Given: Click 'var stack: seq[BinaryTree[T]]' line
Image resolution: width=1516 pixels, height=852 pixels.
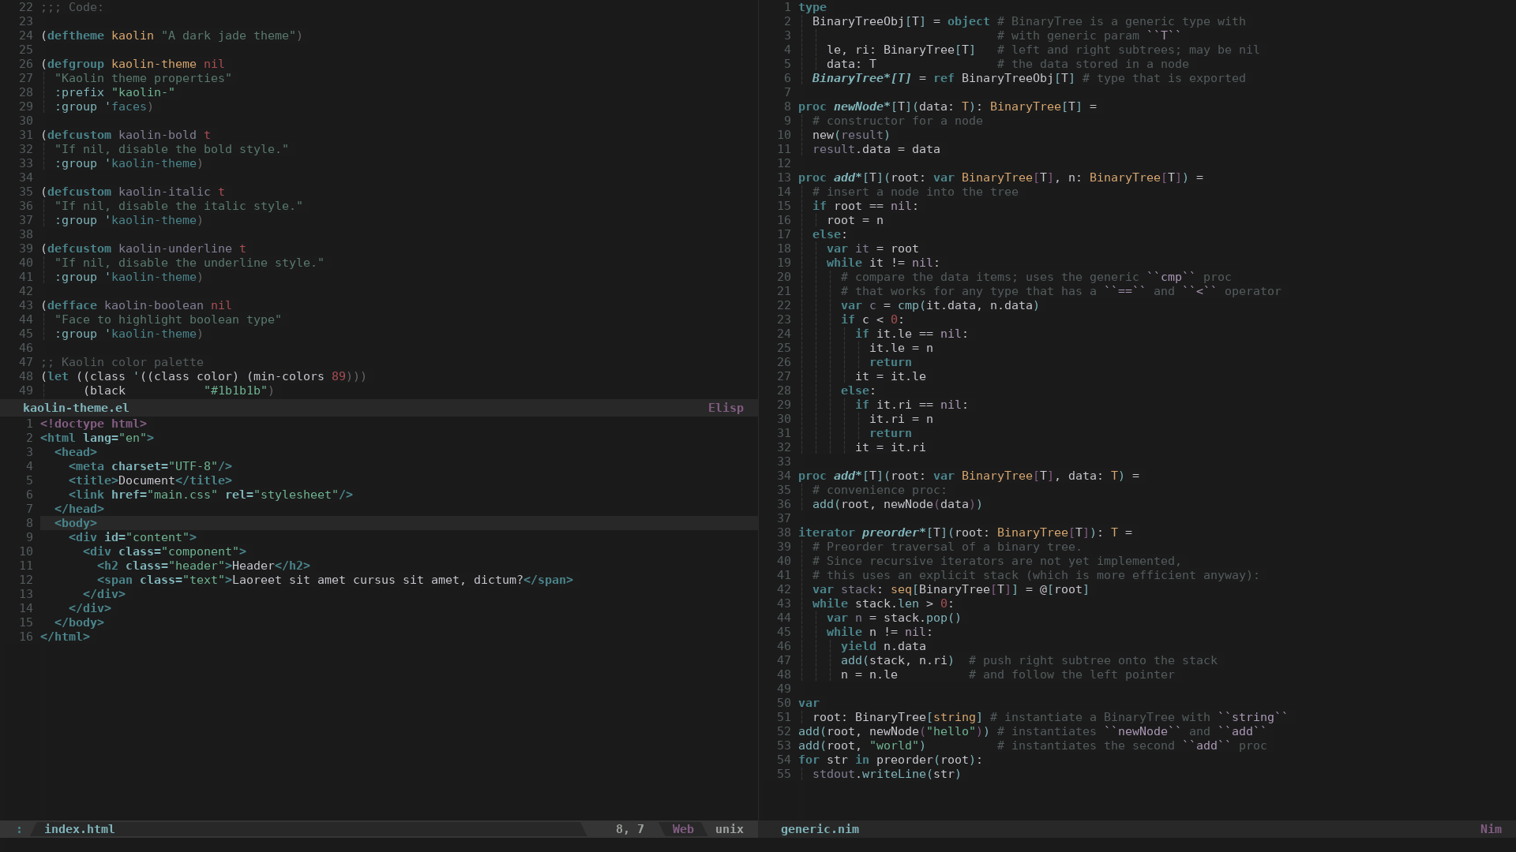Looking at the screenshot, I should [x=951, y=589].
